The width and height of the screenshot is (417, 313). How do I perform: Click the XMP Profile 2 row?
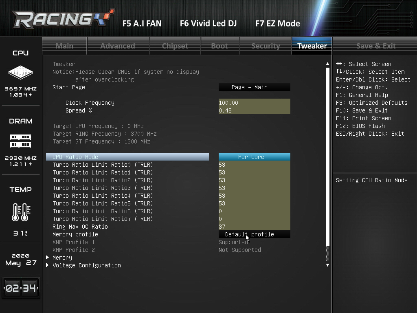coord(73,250)
